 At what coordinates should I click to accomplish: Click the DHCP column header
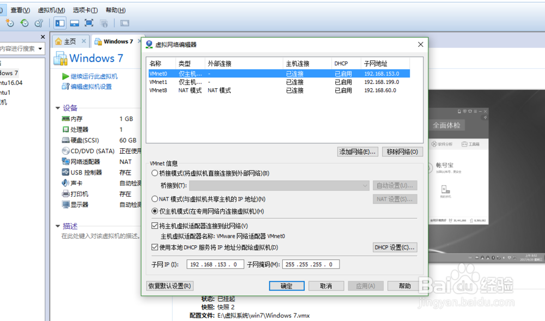(346, 64)
